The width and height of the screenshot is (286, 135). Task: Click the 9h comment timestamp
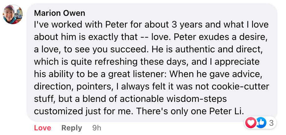point(97,128)
